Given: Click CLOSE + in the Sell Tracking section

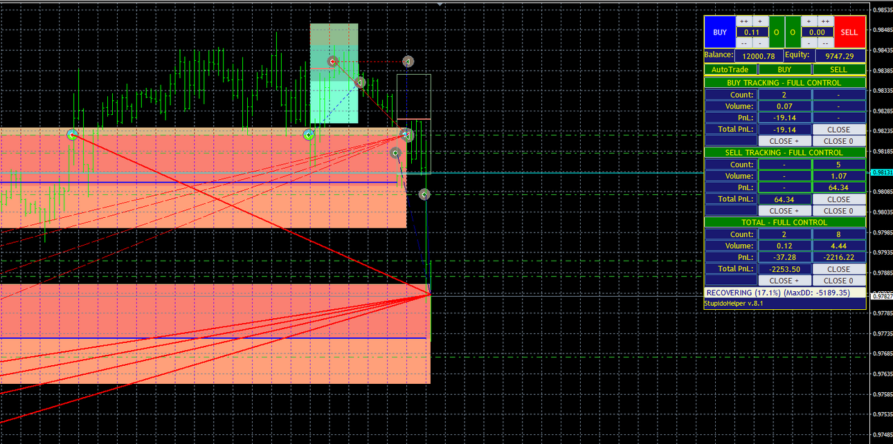Looking at the screenshot, I should point(785,210).
